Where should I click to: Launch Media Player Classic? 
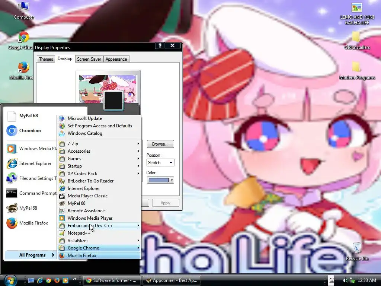tap(99, 196)
